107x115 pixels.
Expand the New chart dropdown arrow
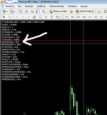7,11
